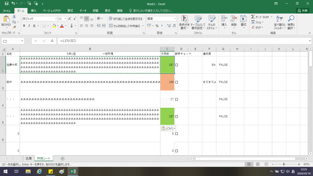
Task: Open the number format dropdown
Action: [175, 19]
